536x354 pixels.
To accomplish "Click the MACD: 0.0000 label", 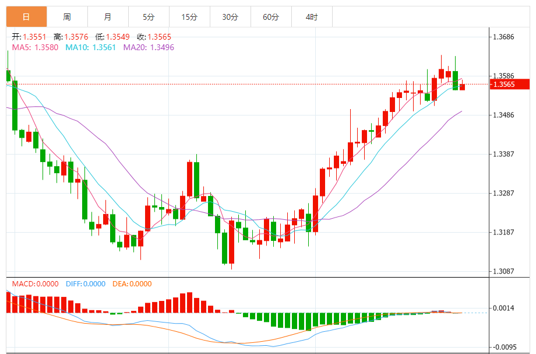I will [x=35, y=284].
